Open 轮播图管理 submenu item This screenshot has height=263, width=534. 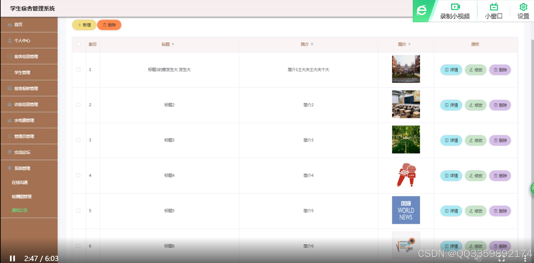coord(22,196)
